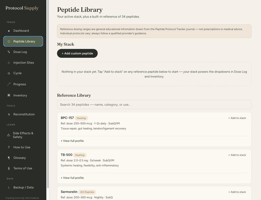
Task: Click the Dose Log syringe icon
Action: point(9,52)
